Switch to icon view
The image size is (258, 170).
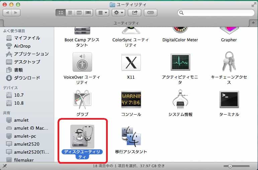coord(61,13)
